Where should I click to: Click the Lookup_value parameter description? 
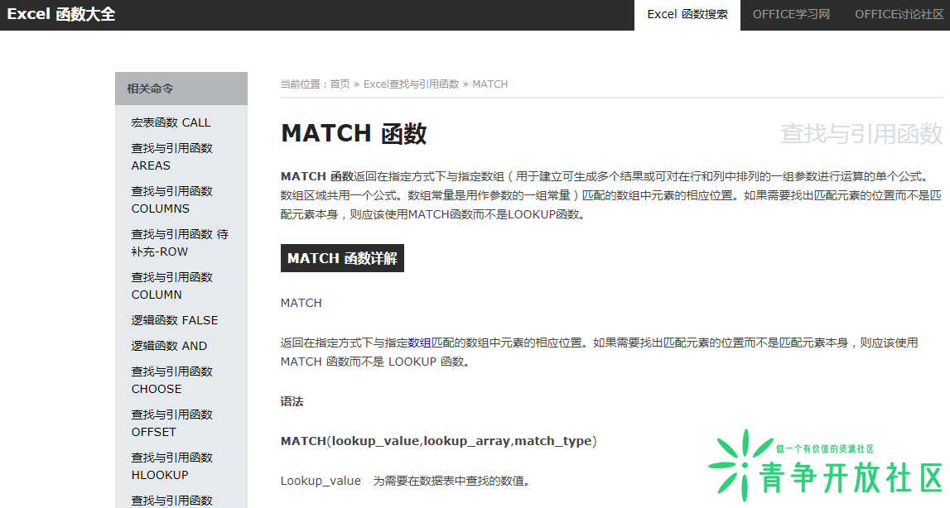pyautogui.click(x=406, y=481)
